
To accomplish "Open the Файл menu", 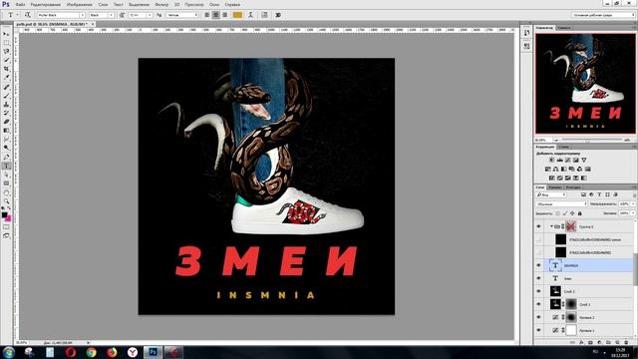I will coord(20,4).
